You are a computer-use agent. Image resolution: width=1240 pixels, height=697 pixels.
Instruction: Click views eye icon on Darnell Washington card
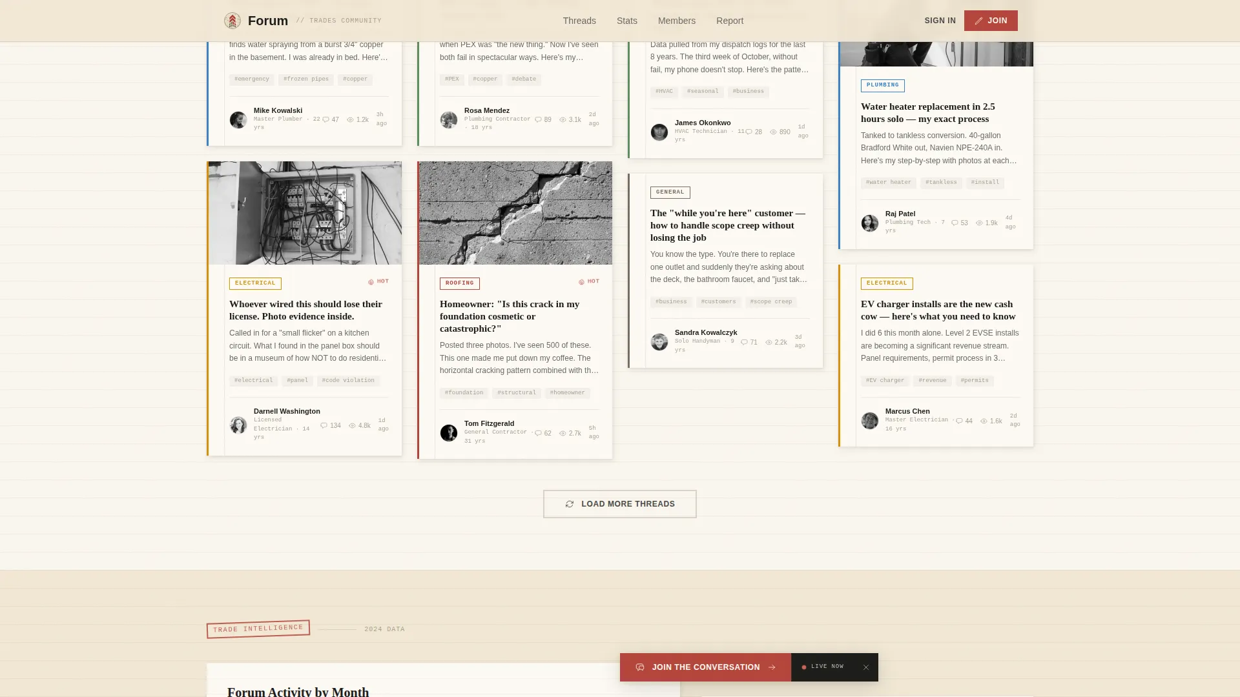pos(352,425)
